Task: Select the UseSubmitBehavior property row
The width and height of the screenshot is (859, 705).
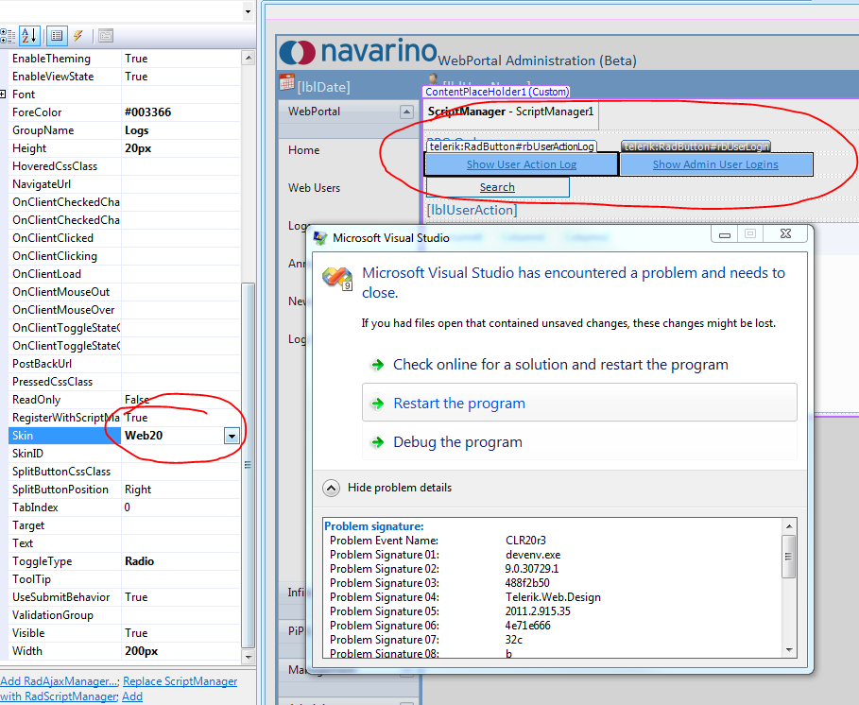Action: (x=125, y=597)
